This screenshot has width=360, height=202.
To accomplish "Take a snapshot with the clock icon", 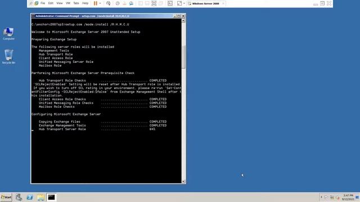I will click(118, 3).
